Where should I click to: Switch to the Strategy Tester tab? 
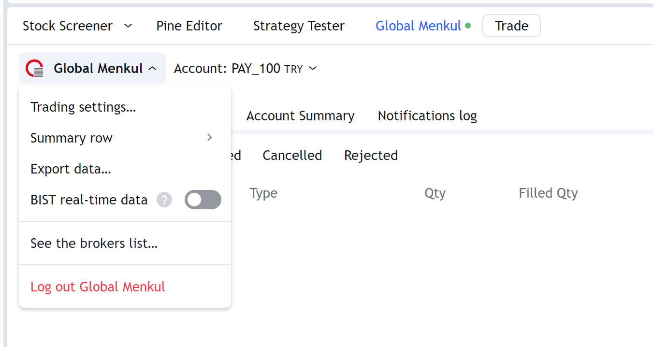(299, 26)
